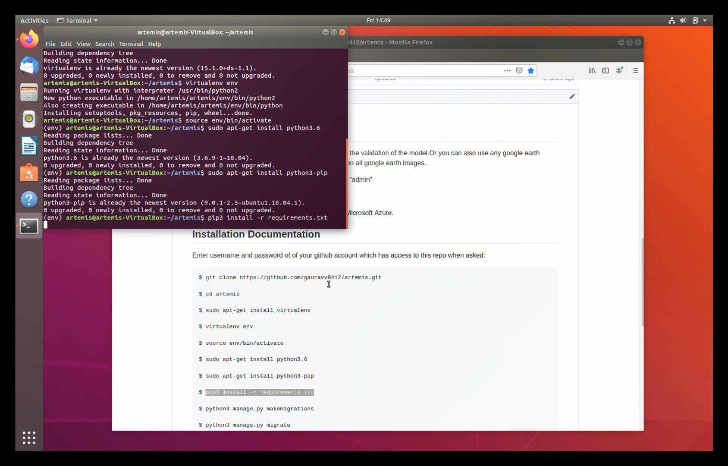This screenshot has width=728, height=466.
Task: Open the clock showing Fri 14:49
Action: 378,20
